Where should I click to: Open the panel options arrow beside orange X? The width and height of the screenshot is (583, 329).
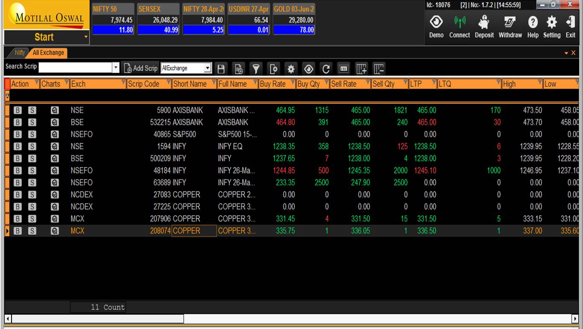[566, 53]
